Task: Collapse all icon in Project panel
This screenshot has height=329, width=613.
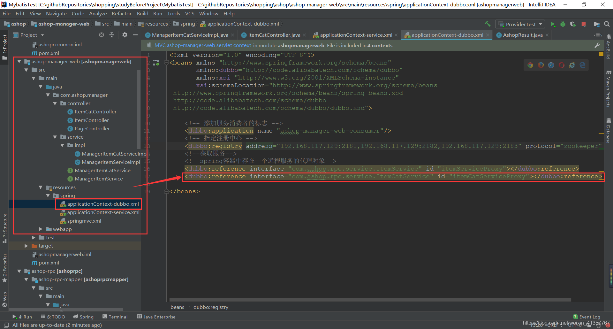Action: pos(112,35)
